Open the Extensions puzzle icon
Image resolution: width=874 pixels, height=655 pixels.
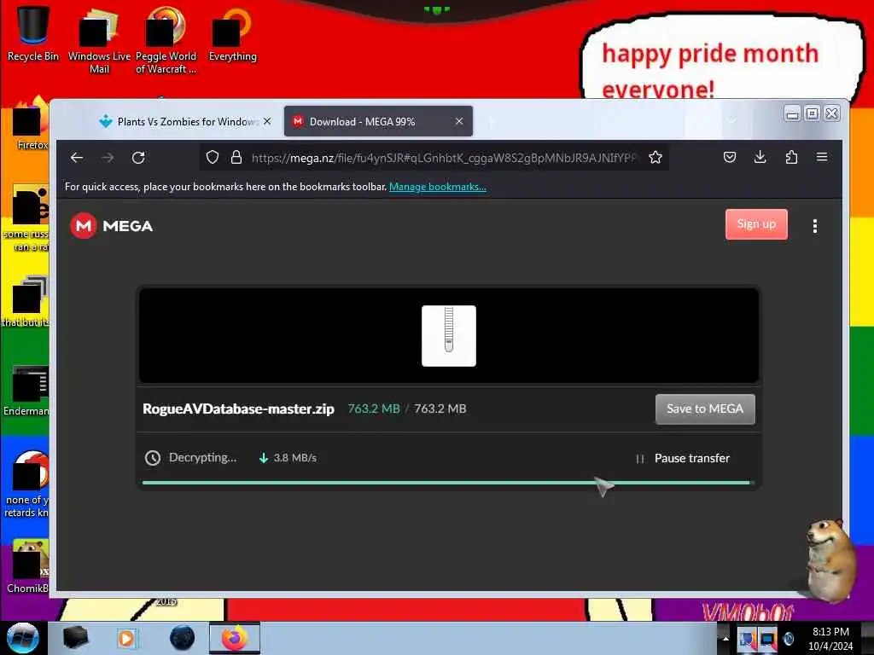791,157
